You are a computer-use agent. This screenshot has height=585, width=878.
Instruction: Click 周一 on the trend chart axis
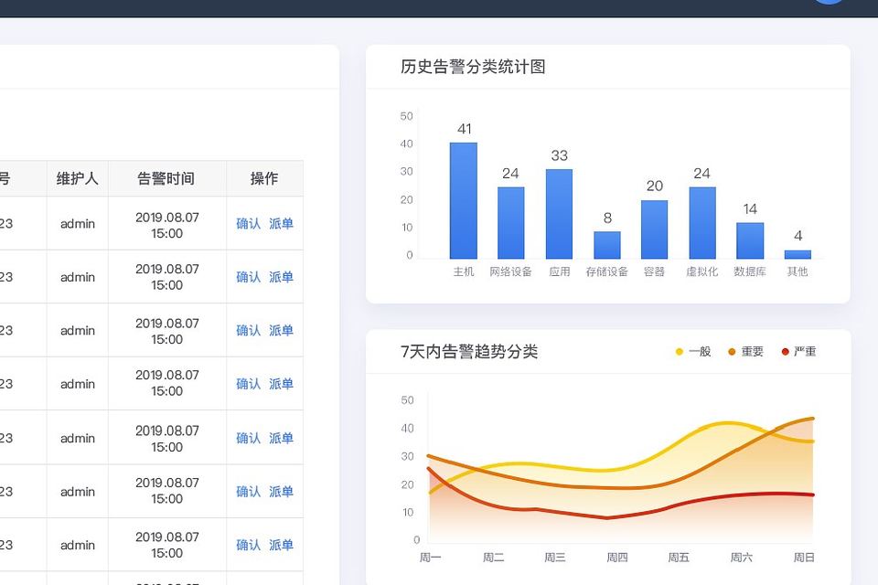pyautogui.click(x=431, y=558)
